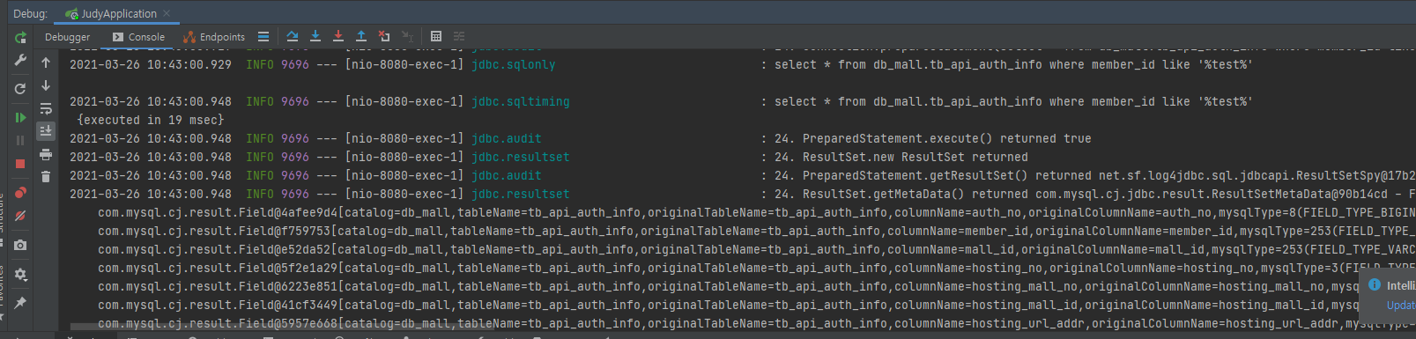Pause the program

20,140
